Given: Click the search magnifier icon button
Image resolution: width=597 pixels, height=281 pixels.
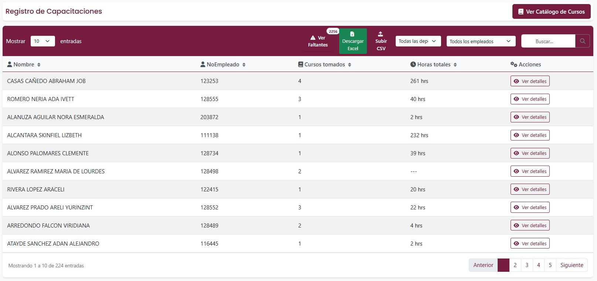Looking at the screenshot, I should point(582,41).
